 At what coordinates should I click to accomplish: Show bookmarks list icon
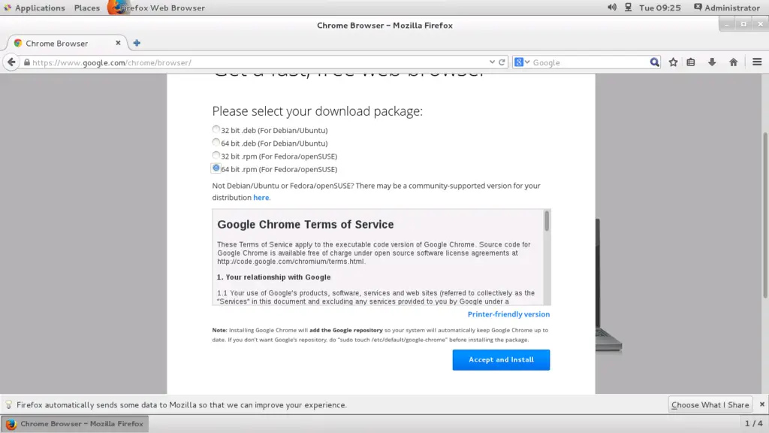pyautogui.click(x=691, y=62)
